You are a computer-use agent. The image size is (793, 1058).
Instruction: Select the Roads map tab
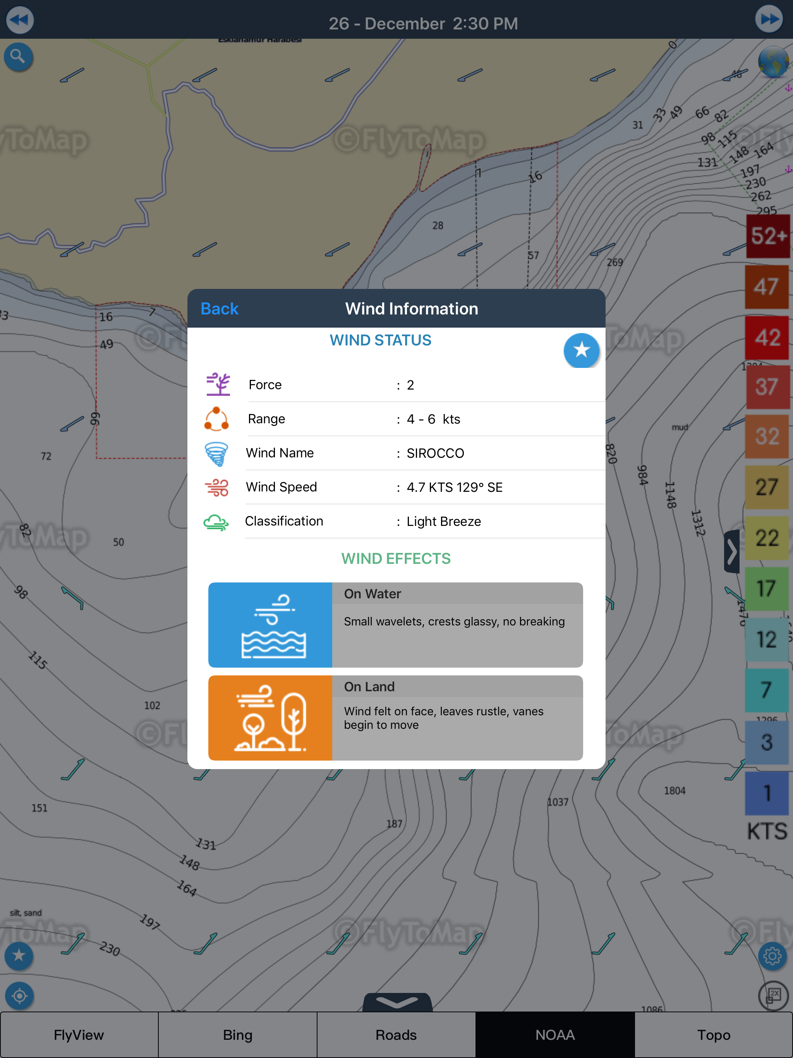(396, 1034)
